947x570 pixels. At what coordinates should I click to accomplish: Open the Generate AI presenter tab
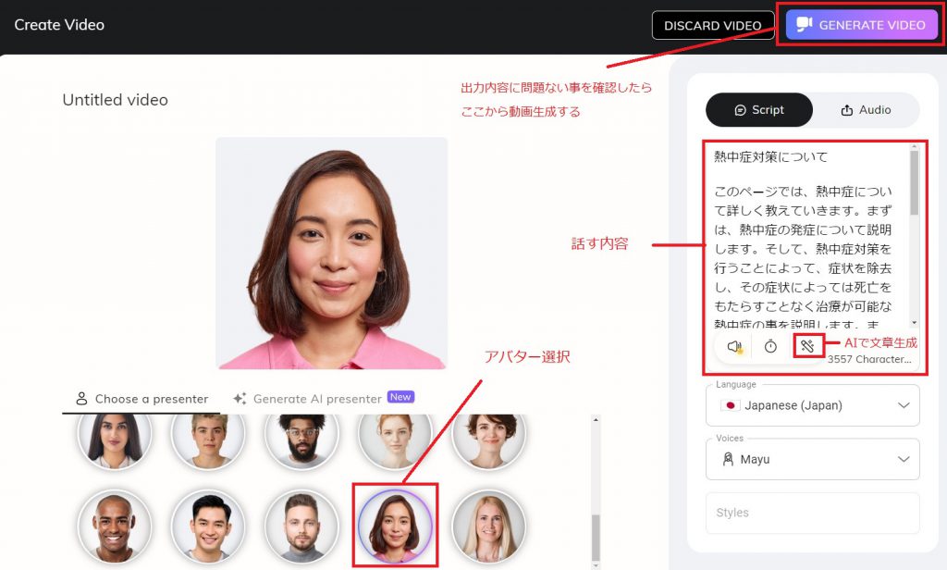tap(317, 399)
